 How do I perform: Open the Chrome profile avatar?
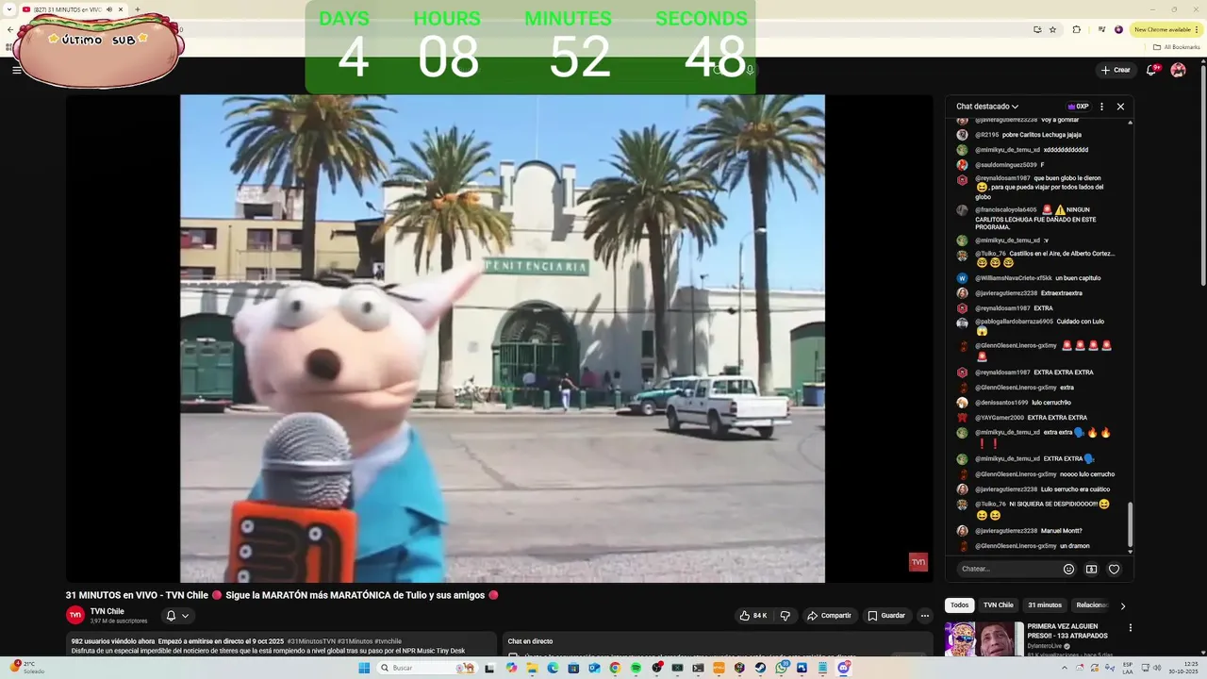(1119, 29)
